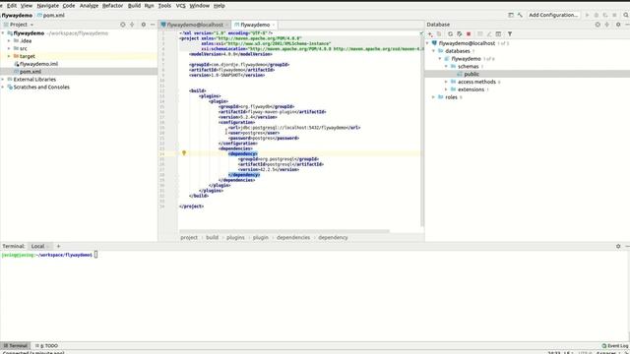This screenshot has height=354, width=630.
Task: Open the VCS menu
Action: 181,6
